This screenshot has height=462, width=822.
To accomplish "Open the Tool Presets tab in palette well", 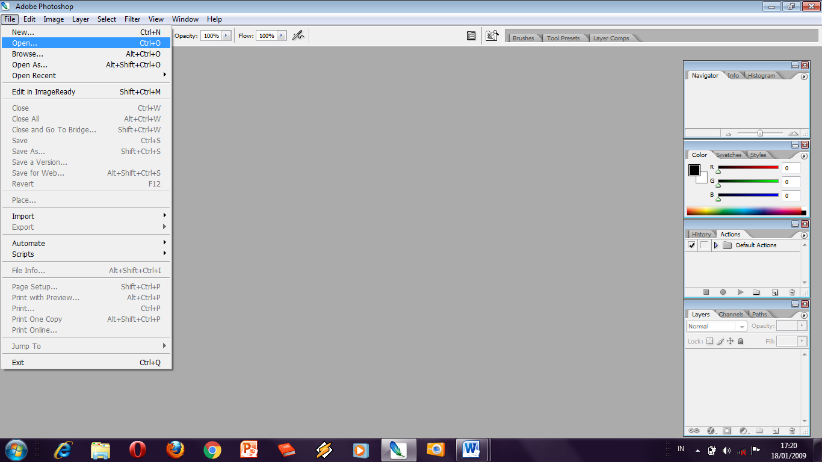I will click(x=563, y=38).
